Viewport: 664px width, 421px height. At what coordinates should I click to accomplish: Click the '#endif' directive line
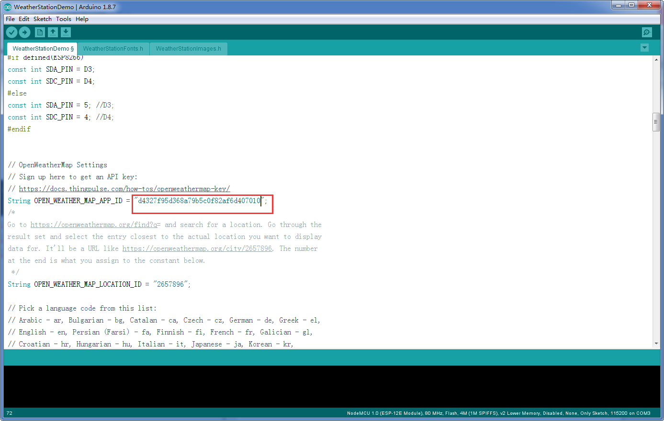pyautogui.click(x=19, y=129)
